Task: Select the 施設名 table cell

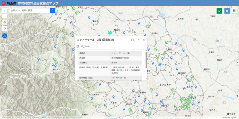Action: [94, 53]
